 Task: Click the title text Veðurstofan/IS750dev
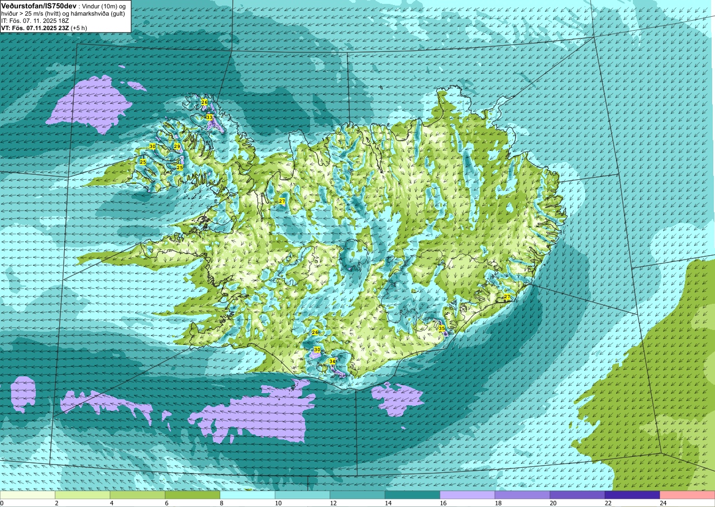point(39,6)
